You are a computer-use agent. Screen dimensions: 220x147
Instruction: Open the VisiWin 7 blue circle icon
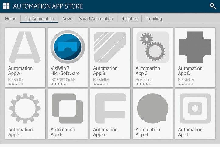68,47
